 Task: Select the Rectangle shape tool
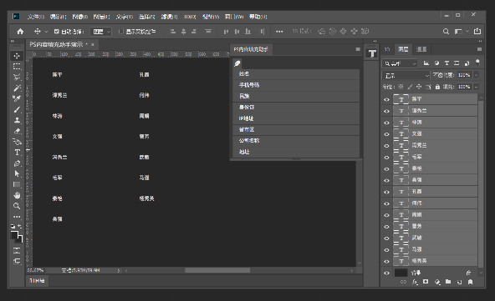point(17,184)
